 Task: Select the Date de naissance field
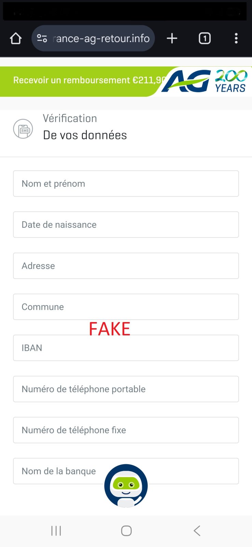(x=126, y=225)
